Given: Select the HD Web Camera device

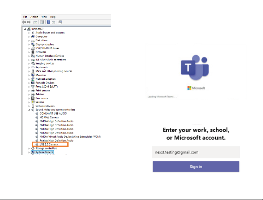Looking at the screenshot, I should (x=49, y=117).
